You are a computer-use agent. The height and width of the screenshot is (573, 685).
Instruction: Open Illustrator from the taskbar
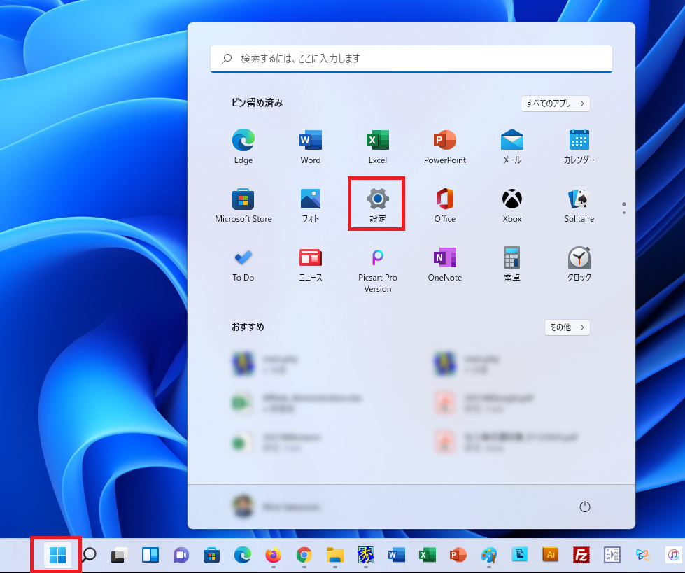[551, 555]
